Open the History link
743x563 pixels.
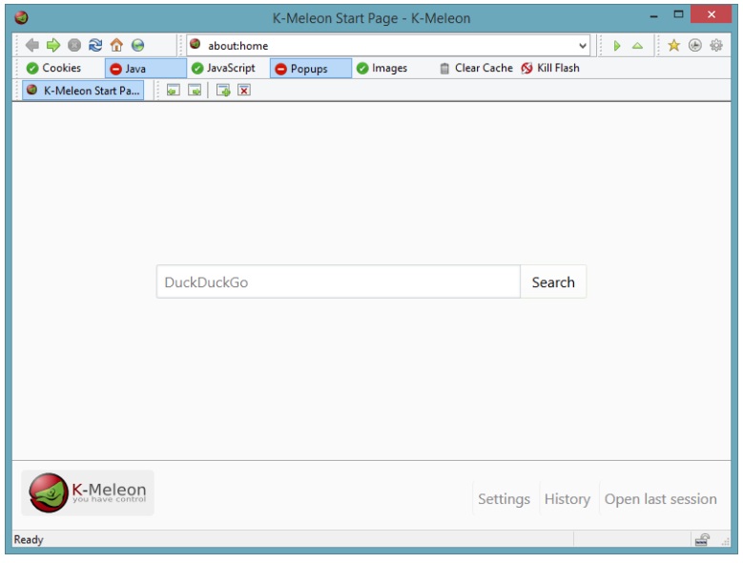click(567, 499)
